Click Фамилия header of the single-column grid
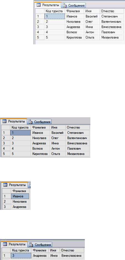 pos(20,191)
